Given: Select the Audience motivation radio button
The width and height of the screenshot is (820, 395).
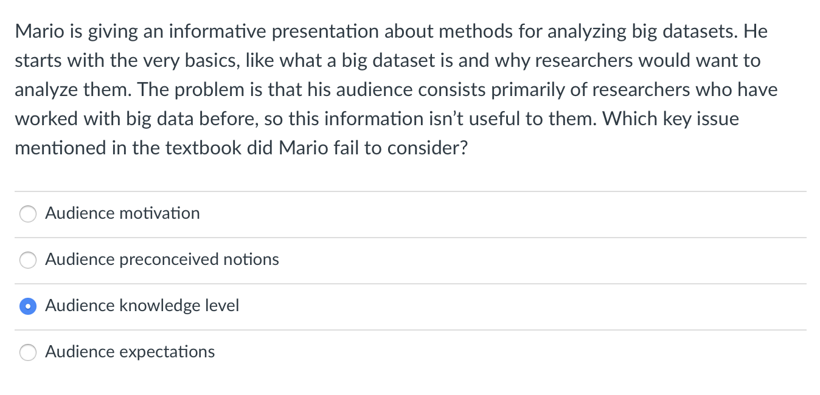Looking at the screenshot, I should point(28,214).
